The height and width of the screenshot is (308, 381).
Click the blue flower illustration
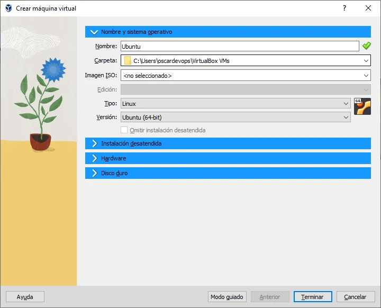53,70
